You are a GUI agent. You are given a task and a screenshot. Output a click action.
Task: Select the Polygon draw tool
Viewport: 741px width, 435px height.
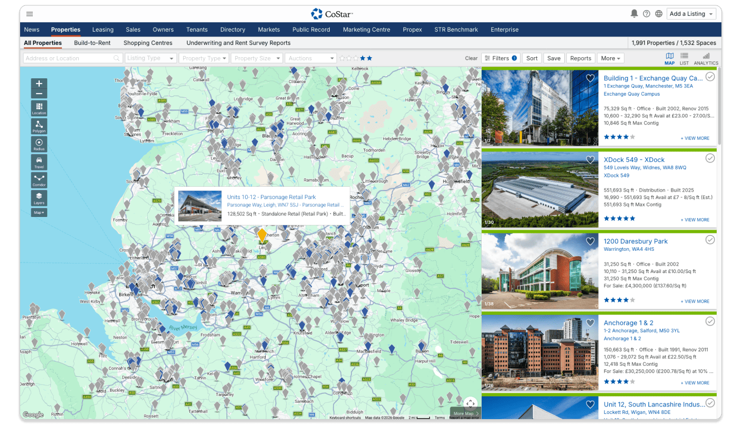39,126
